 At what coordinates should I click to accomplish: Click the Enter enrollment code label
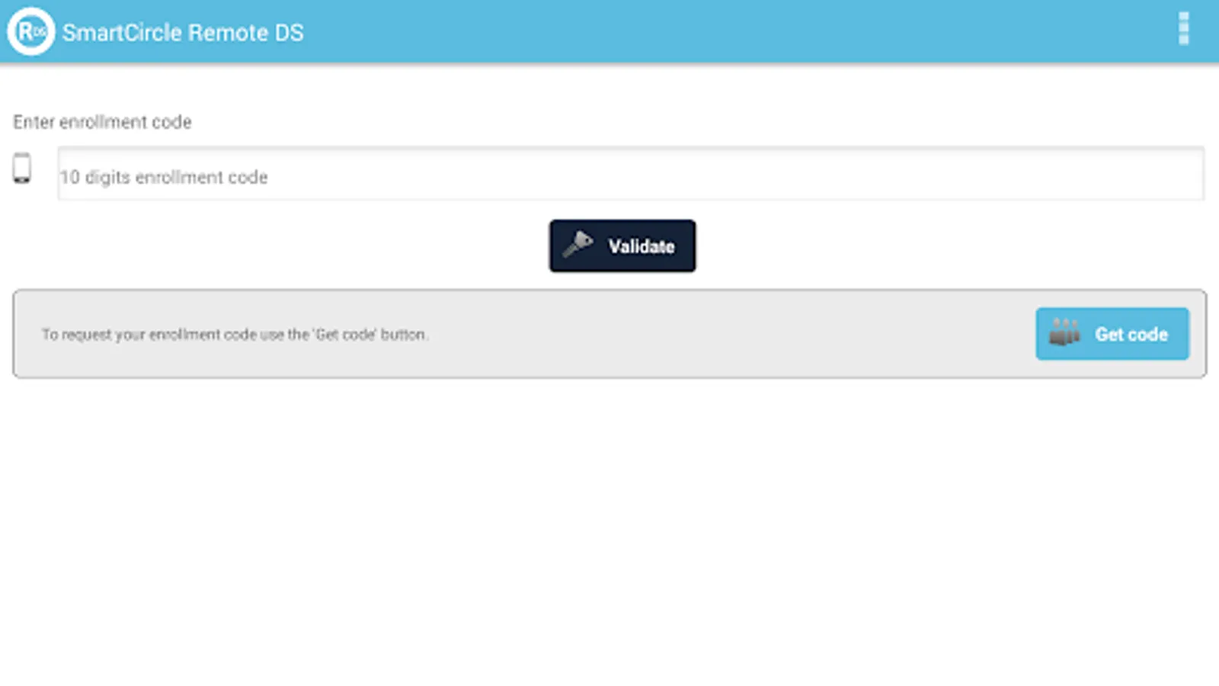point(102,122)
